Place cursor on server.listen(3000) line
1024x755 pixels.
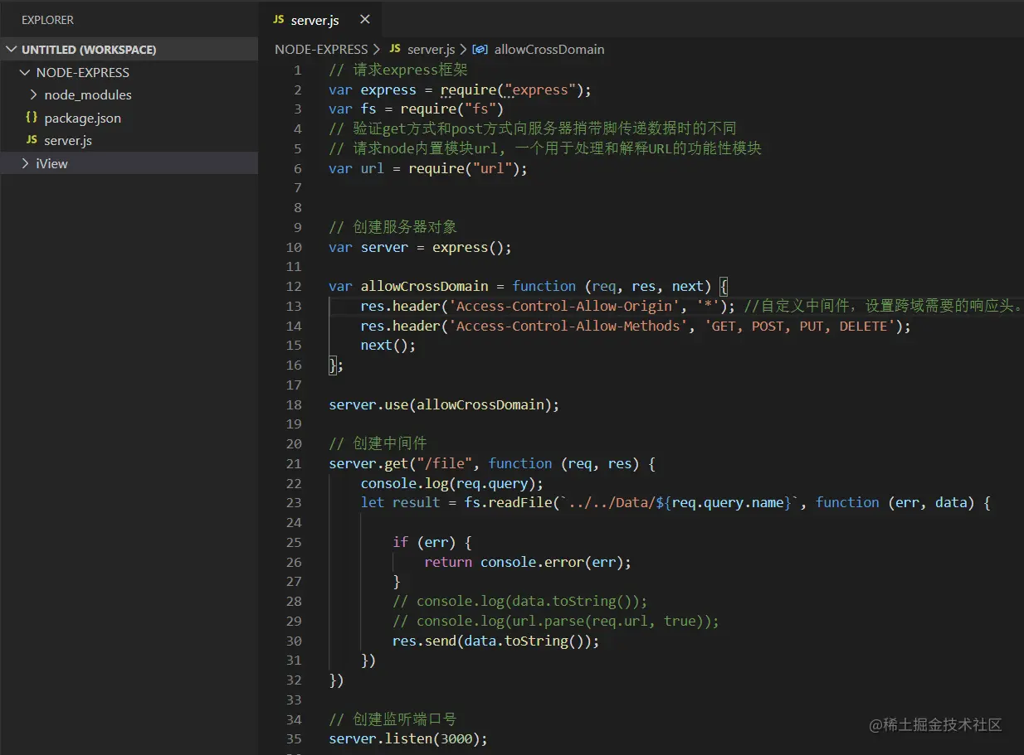tap(407, 738)
